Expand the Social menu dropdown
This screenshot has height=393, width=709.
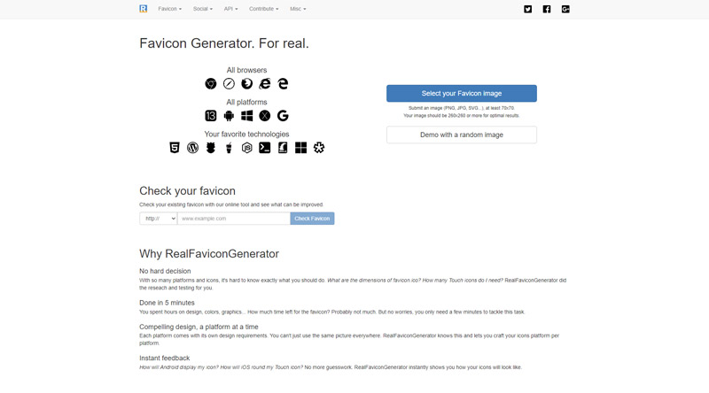coord(203,9)
